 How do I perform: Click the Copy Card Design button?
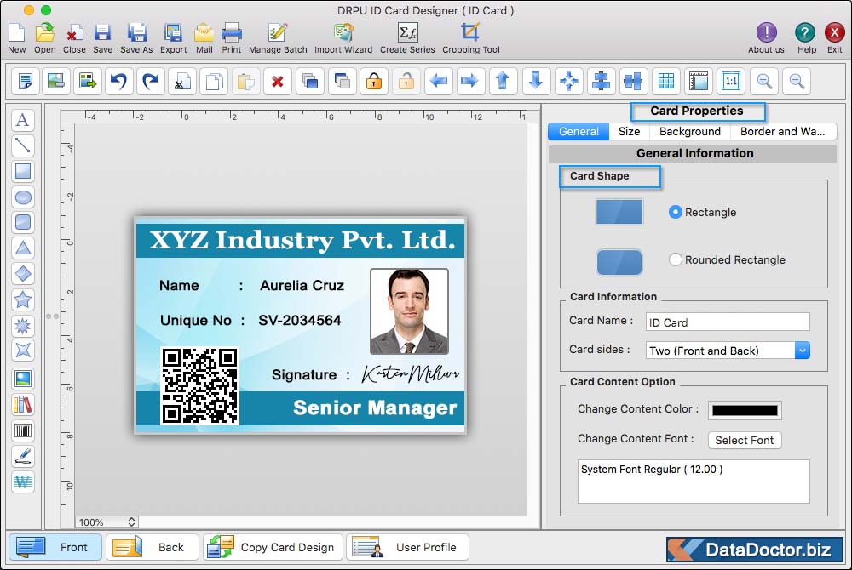(x=273, y=547)
